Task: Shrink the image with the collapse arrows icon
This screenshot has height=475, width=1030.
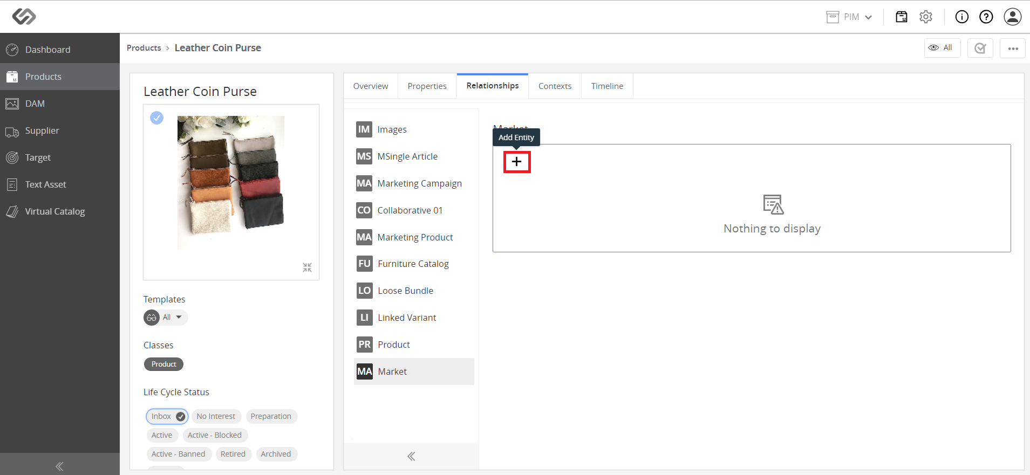Action: [x=308, y=267]
